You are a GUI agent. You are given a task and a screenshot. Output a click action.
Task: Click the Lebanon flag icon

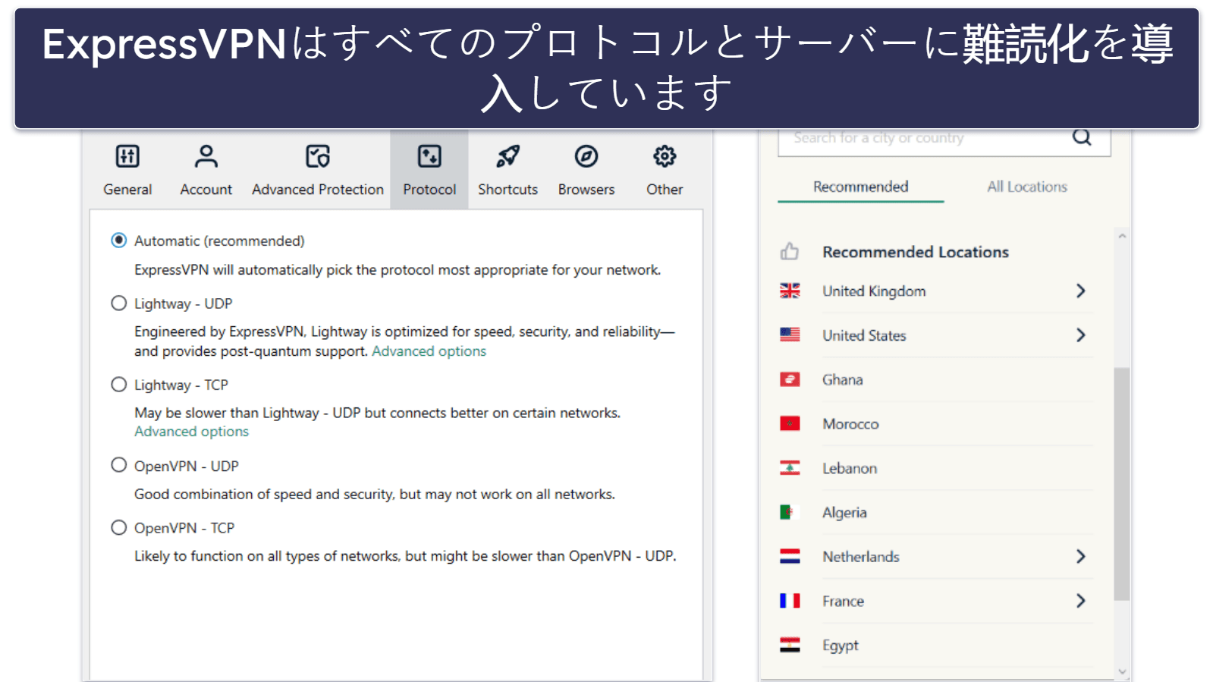[x=790, y=468]
